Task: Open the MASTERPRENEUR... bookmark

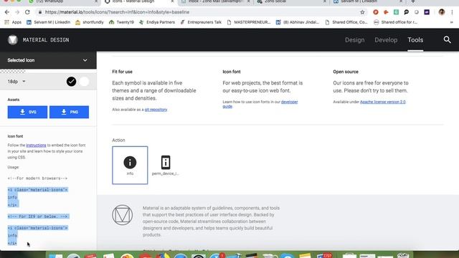Action: tap(249, 22)
